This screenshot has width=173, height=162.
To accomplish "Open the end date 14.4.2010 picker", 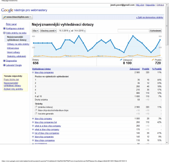I will (x=80, y=31).
